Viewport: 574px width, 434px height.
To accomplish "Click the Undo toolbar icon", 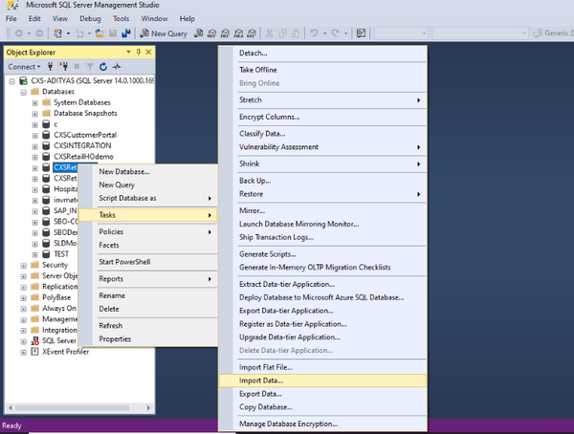I will click(x=314, y=33).
